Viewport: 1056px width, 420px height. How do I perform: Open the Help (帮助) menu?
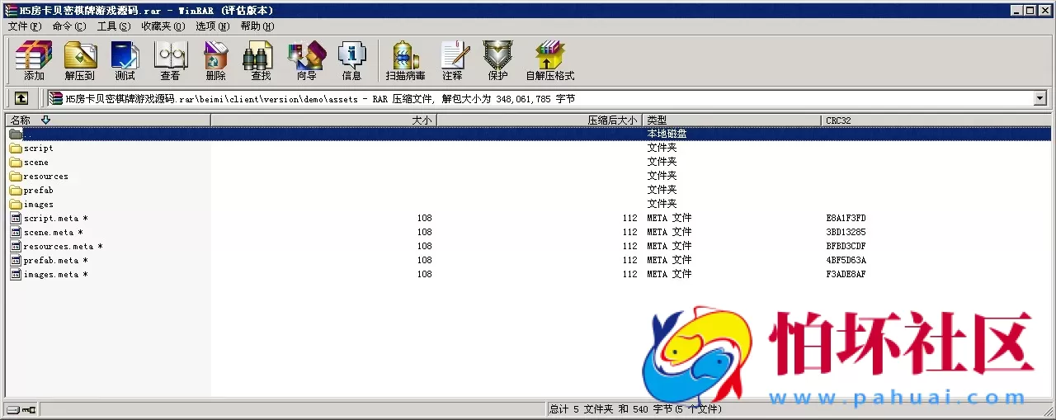tap(257, 26)
